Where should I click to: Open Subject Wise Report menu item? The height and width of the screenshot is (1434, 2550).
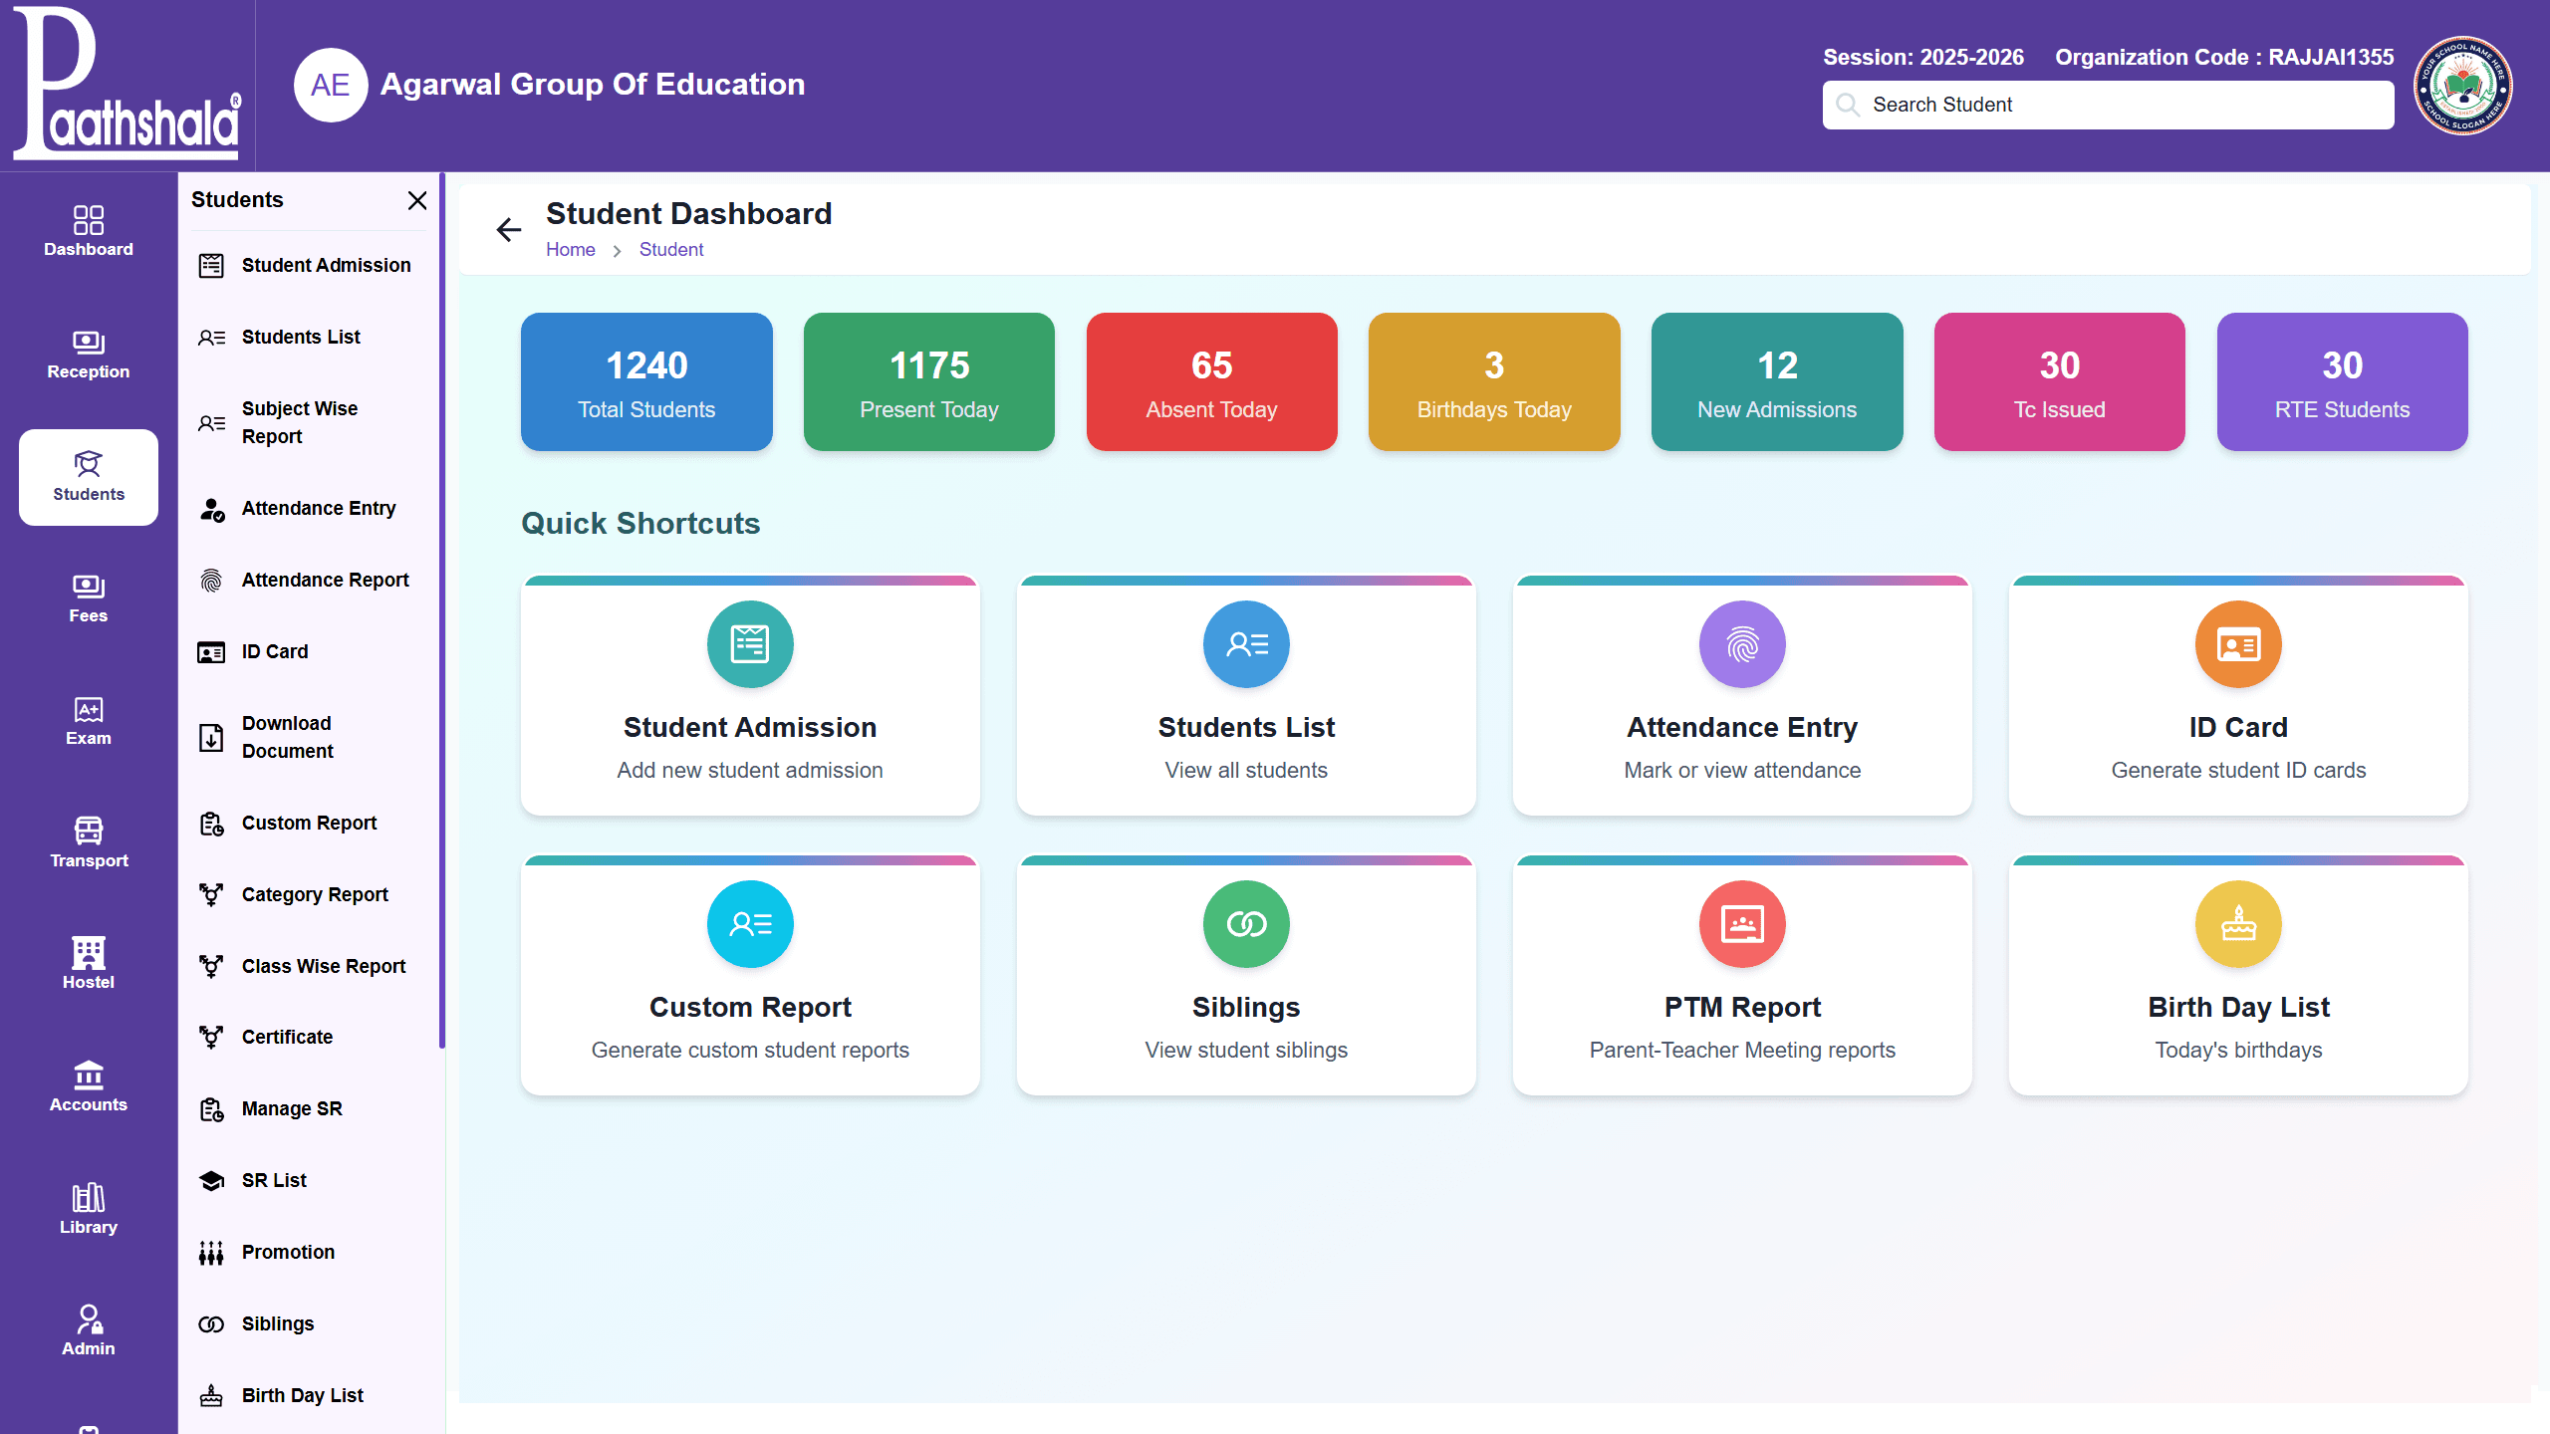tap(300, 422)
